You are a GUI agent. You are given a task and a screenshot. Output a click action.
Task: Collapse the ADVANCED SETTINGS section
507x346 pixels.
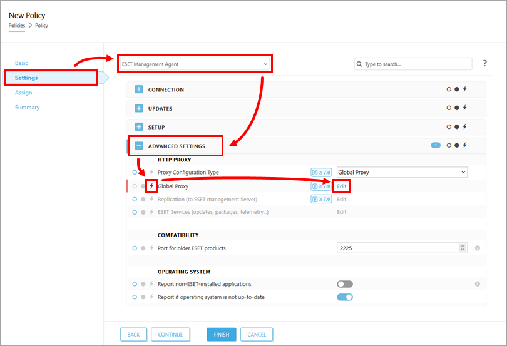coord(139,146)
